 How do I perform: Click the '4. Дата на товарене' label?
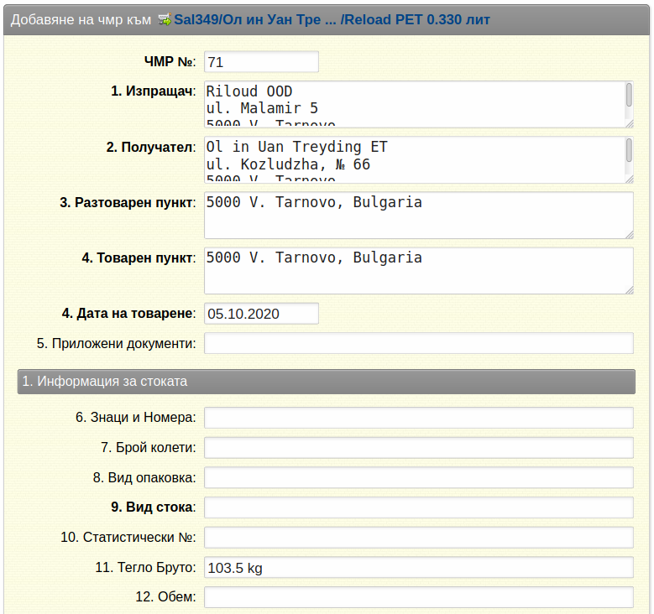[x=129, y=314]
